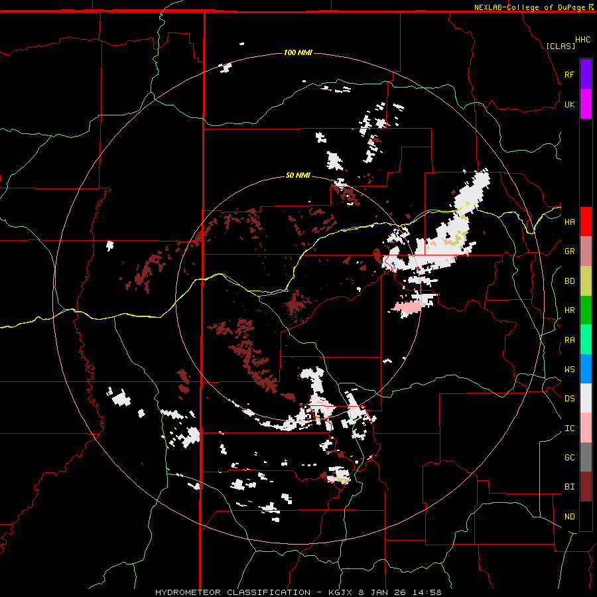The image size is (597, 597).
Task: Click the BI label in the legend
Action: click(569, 487)
